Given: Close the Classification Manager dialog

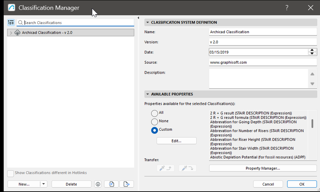Looking at the screenshot, I should pos(311,8).
